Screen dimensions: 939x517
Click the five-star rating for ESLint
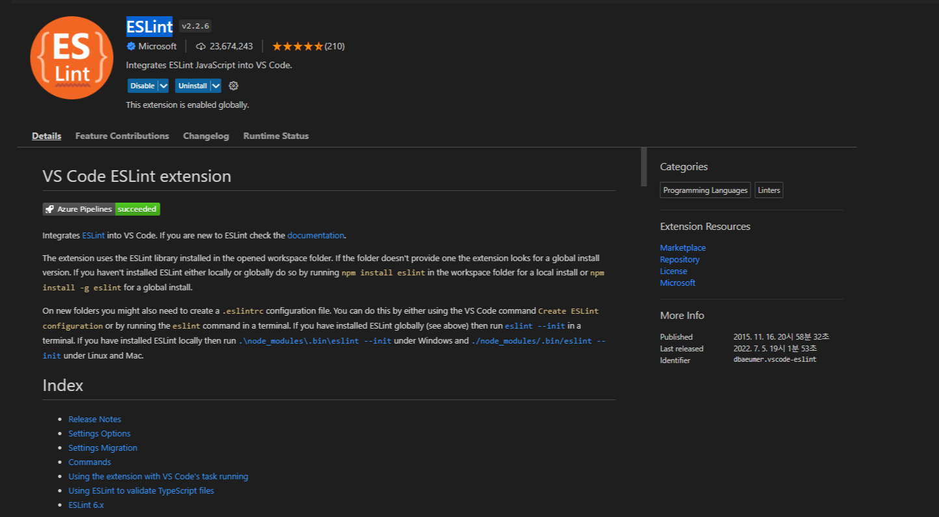[x=297, y=46]
